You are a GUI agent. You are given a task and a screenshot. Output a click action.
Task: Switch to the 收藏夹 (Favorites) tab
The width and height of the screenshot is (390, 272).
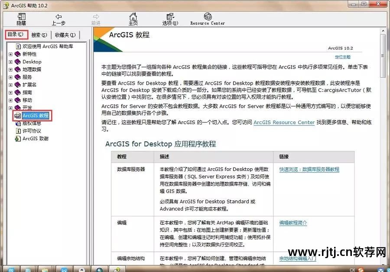65,35
